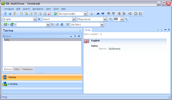This screenshot has height=100, width=172.
Task: Open the Flags layout dropdown
Action: pyautogui.click(x=105, y=19)
